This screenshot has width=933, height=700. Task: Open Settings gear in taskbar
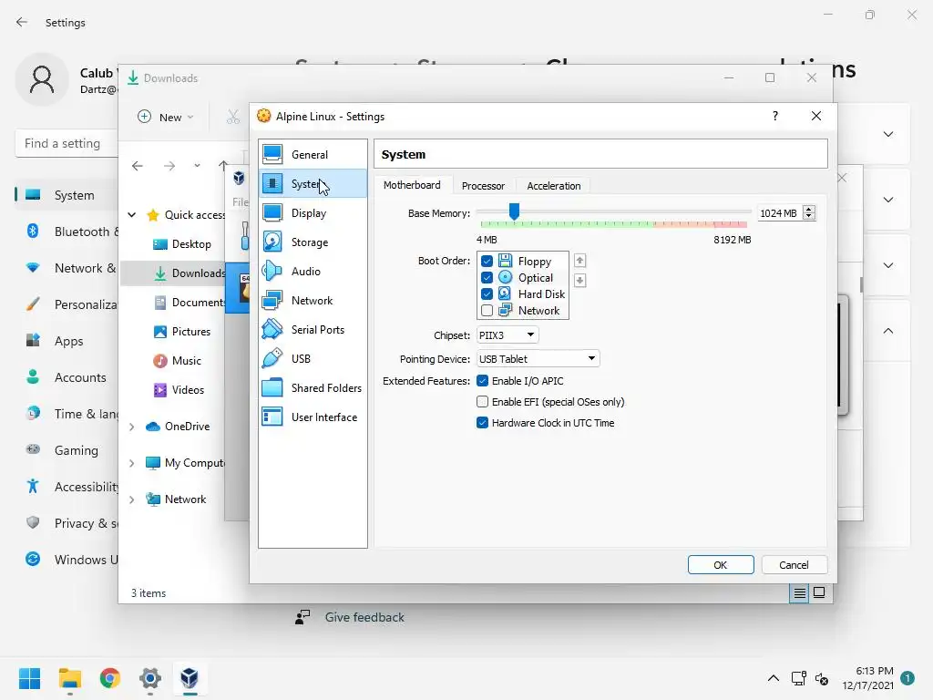[150, 677]
